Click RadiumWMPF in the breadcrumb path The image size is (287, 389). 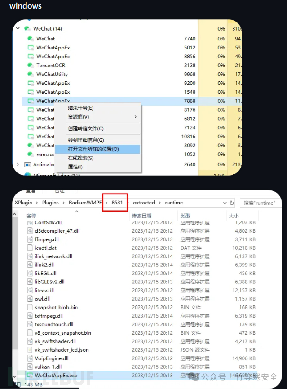(85, 203)
